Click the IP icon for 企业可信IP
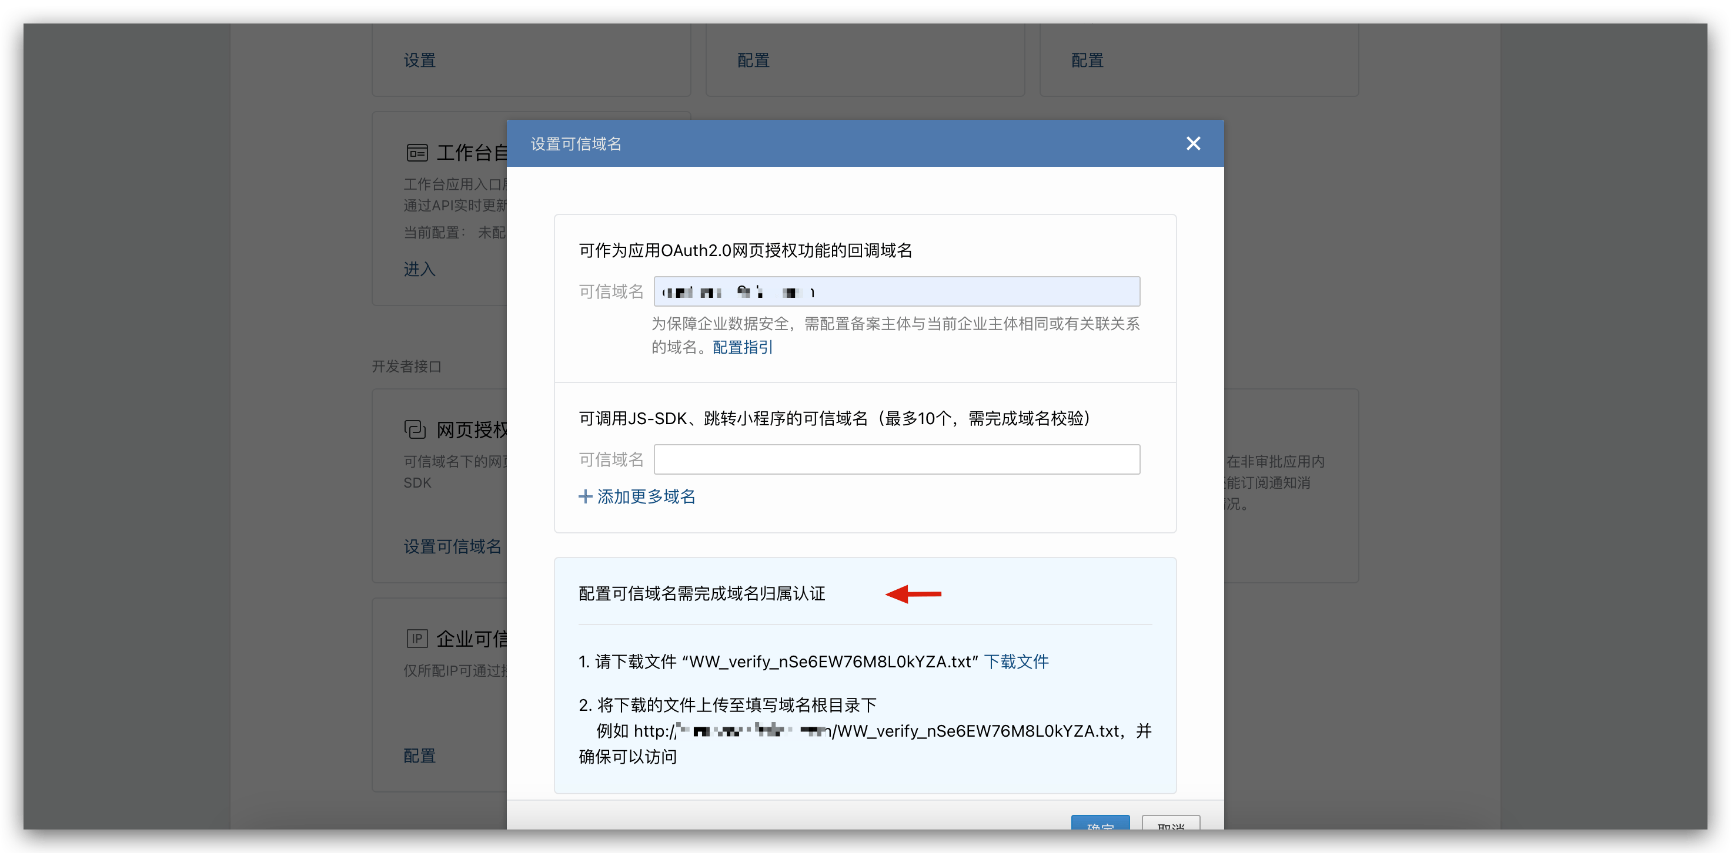This screenshot has width=1731, height=853. pyautogui.click(x=417, y=639)
